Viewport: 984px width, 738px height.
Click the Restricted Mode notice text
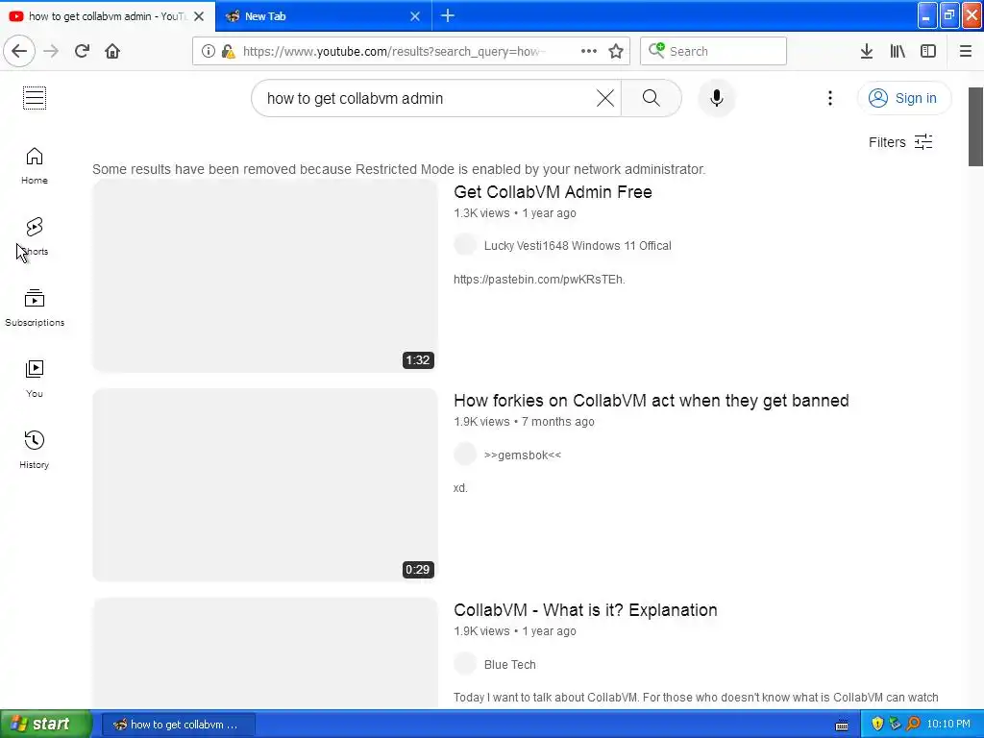[399, 169]
